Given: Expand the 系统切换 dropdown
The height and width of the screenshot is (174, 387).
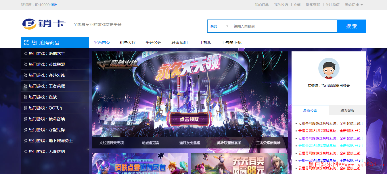Looking at the screenshot, I should 354,5.
